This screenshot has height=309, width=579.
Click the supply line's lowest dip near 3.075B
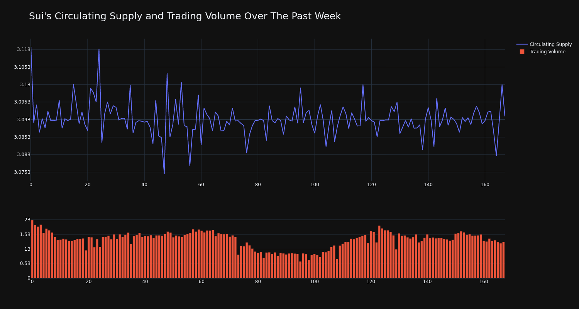point(164,173)
